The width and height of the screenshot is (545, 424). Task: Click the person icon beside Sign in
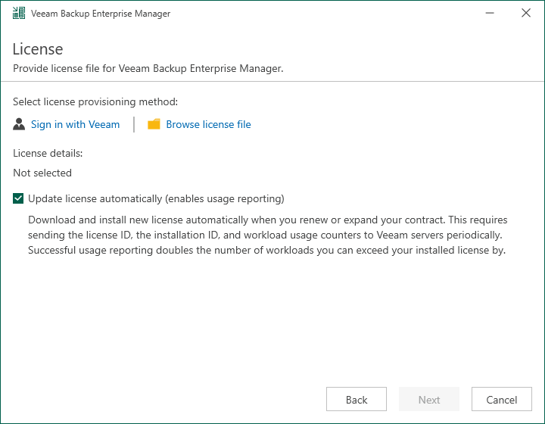coord(19,124)
